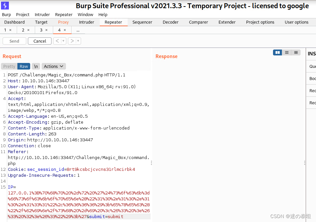Switch to the Intruder tool tab
The height and width of the screenshot is (222, 316).
[x=86, y=22]
